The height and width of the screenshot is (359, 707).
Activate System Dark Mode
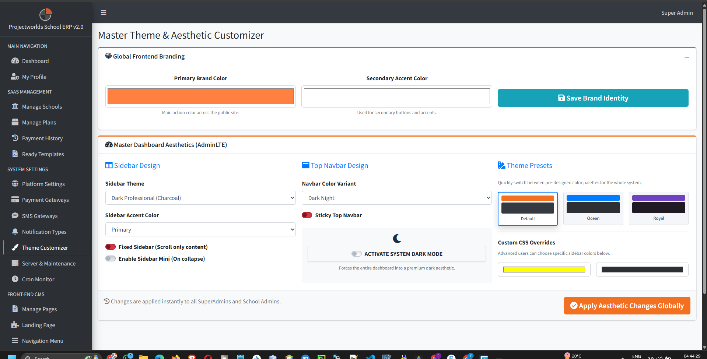click(356, 254)
